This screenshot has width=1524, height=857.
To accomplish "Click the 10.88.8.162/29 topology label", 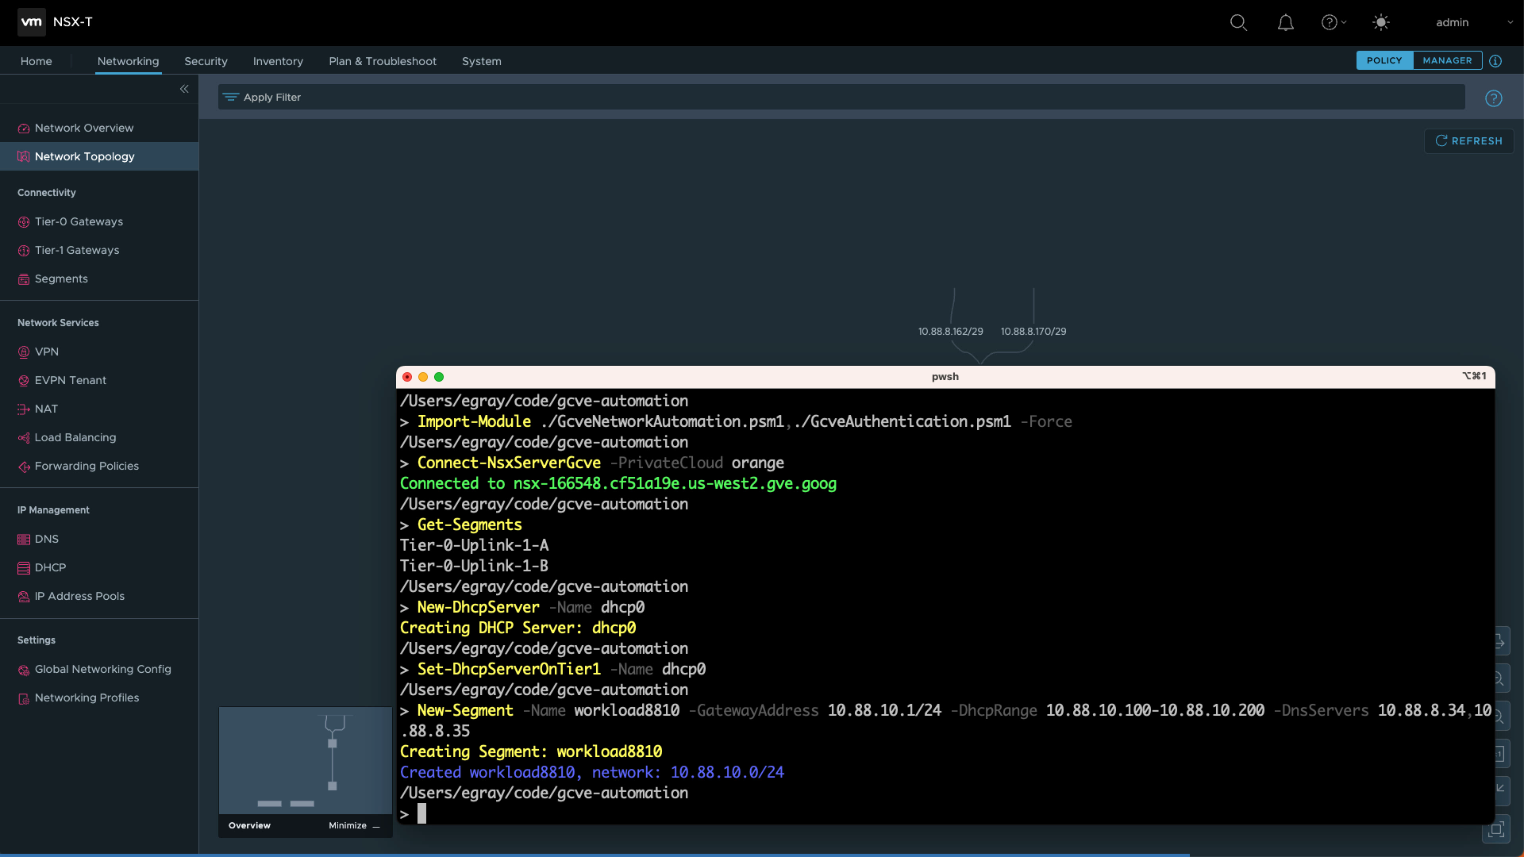I will pyautogui.click(x=950, y=331).
